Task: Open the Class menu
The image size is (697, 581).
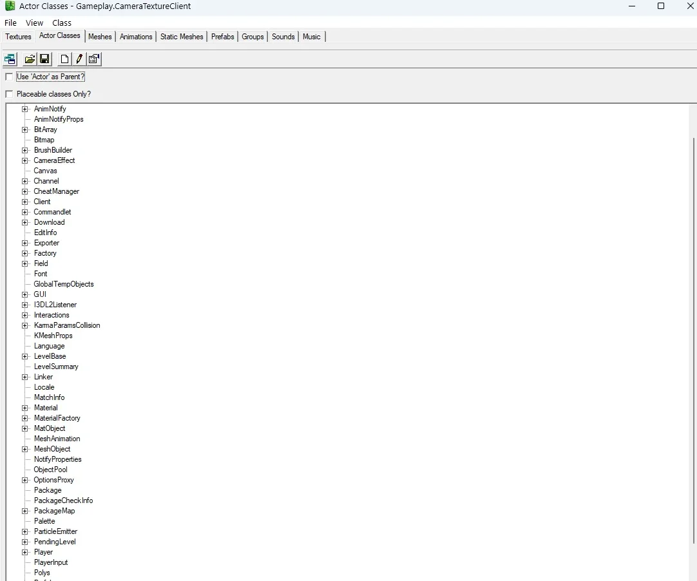Action: point(62,23)
